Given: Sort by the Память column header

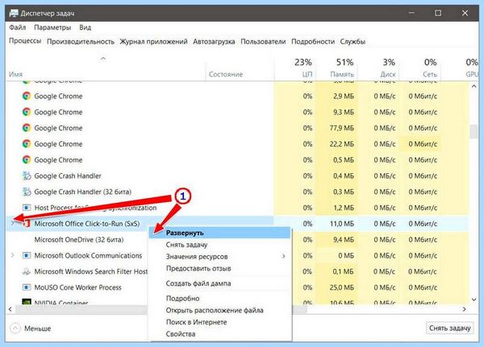Looking at the screenshot, I should coord(342,74).
